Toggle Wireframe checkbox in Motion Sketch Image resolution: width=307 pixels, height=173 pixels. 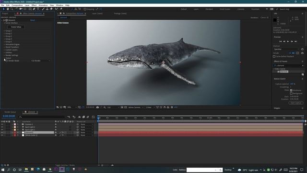pos(291,90)
